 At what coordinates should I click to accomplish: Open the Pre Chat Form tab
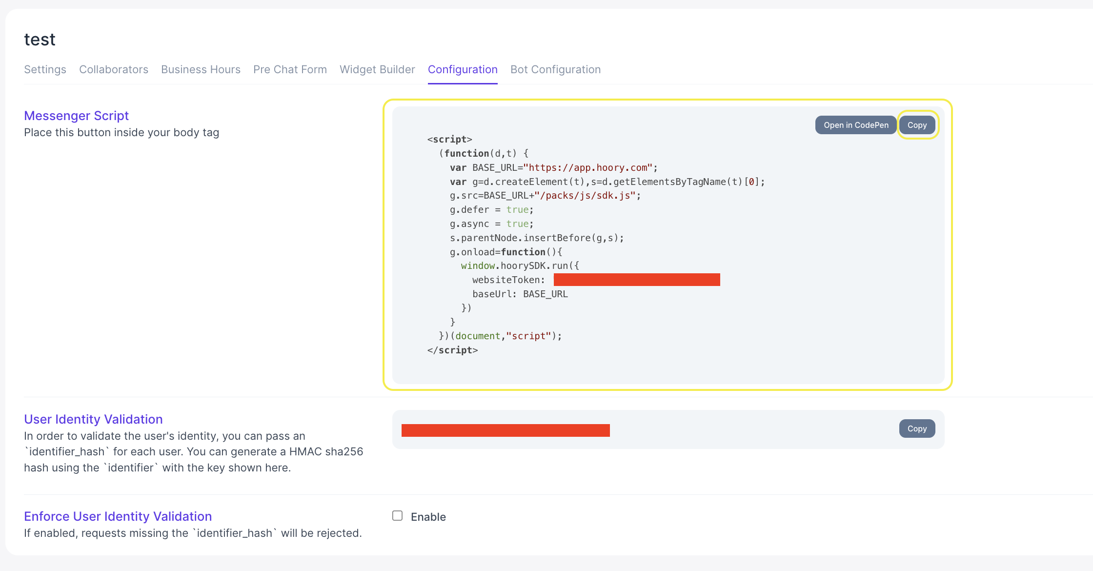290,69
